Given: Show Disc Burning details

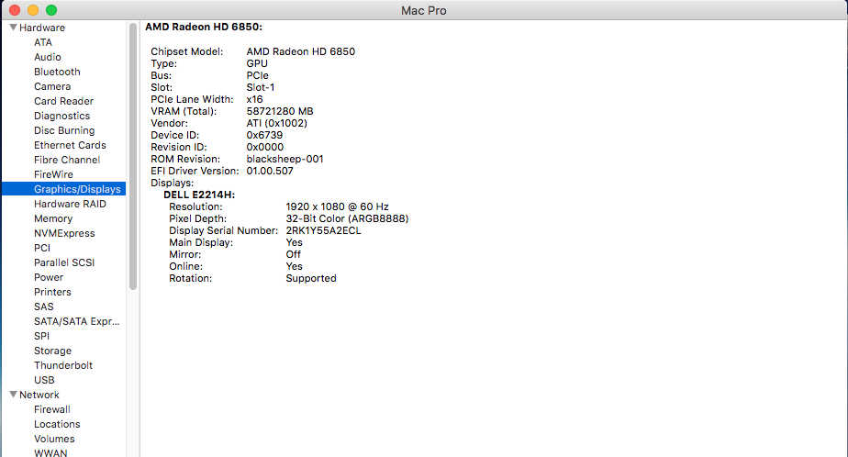Looking at the screenshot, I should click(x=64, y=130).
